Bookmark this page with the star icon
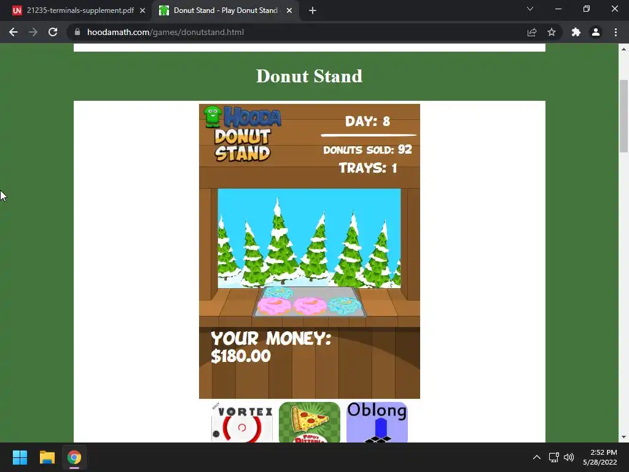629x472 pixels. [x=552, y=32]
